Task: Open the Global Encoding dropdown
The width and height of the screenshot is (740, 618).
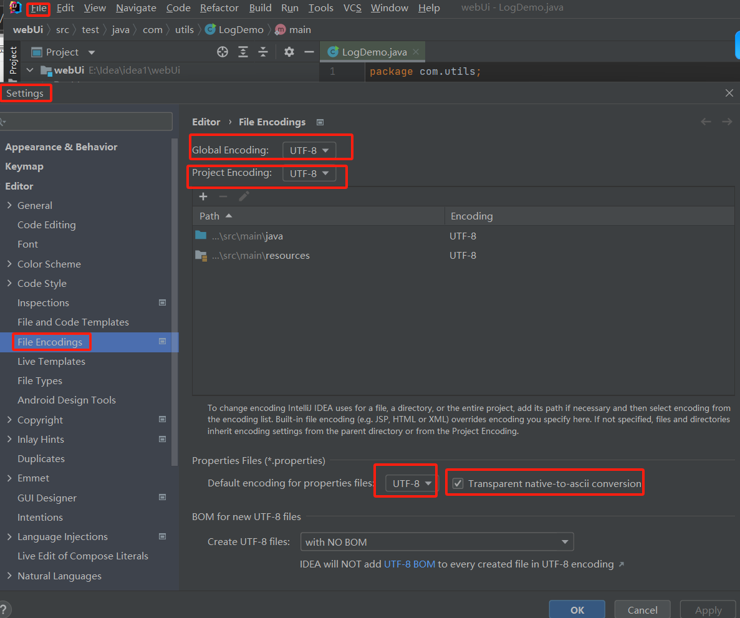Action: 309,150
